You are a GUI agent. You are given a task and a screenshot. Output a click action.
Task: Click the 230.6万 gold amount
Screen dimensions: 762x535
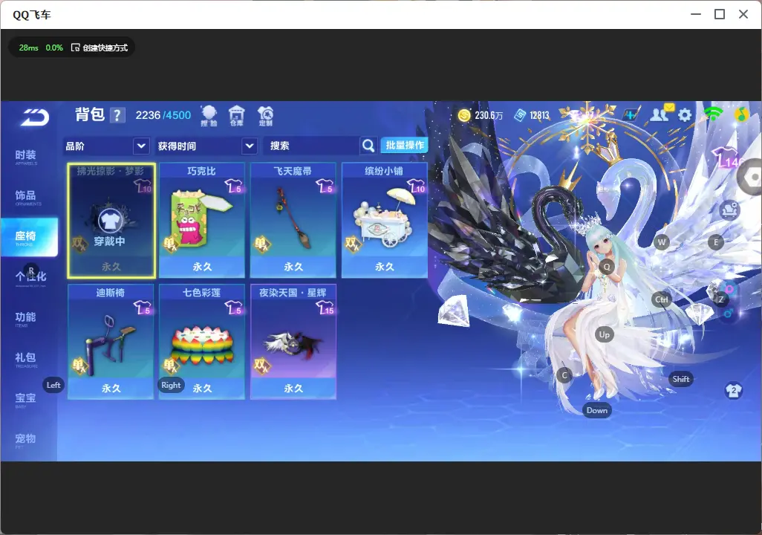tap(489, 116)
